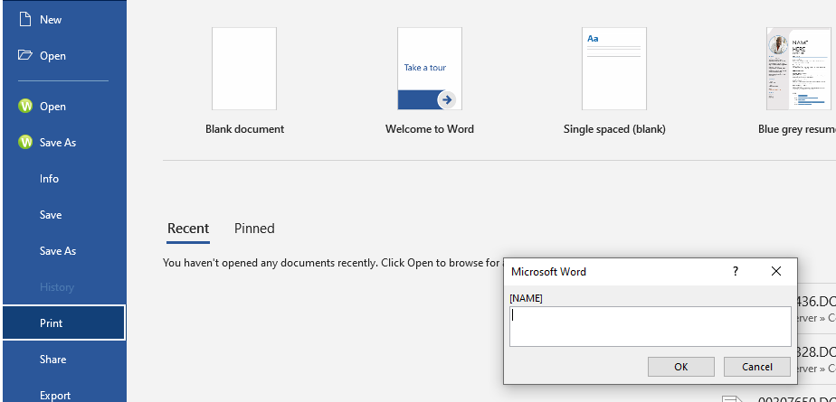The width and height of the screenshot is (836, 402).
Task: Click the [NAME] text input box
Action: (x=650, y=326)
